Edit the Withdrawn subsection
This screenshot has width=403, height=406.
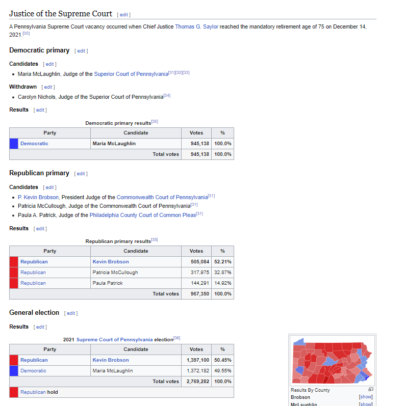[48, 87]
